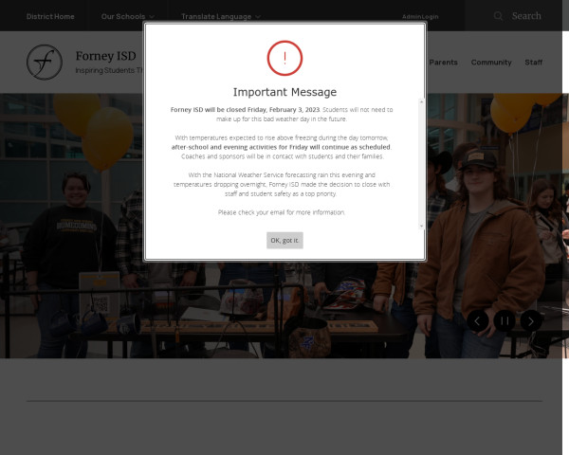The image size is (569, 455).
Task: Open the Translate Language dropdown
Action: 222,16
